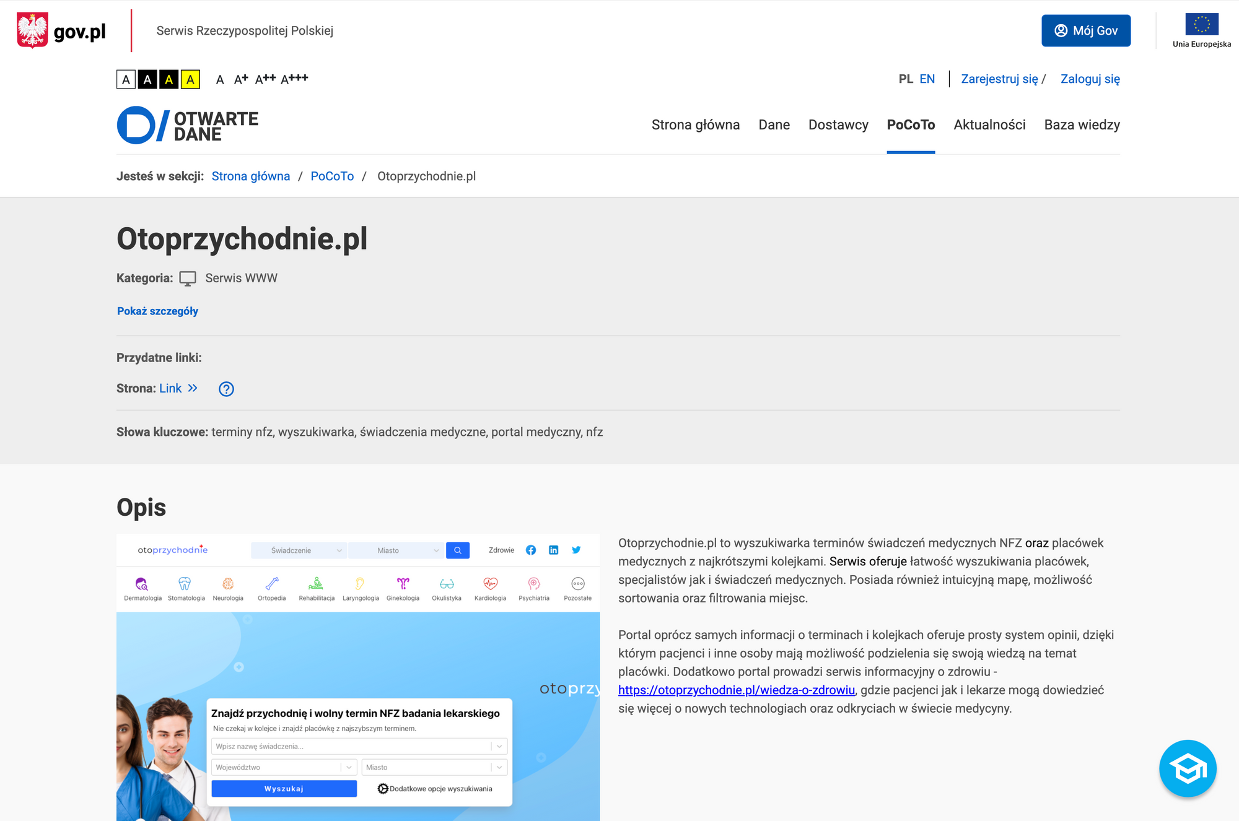Viewport: 1239px width, 821px height.
Task: Open Zarejestruj się registration link
Action: coord(999,79)
